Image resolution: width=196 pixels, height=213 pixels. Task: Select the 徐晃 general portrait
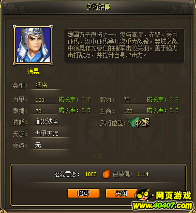click(33, 45)
